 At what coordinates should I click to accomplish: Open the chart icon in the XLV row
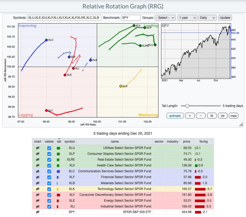[38, 165]
